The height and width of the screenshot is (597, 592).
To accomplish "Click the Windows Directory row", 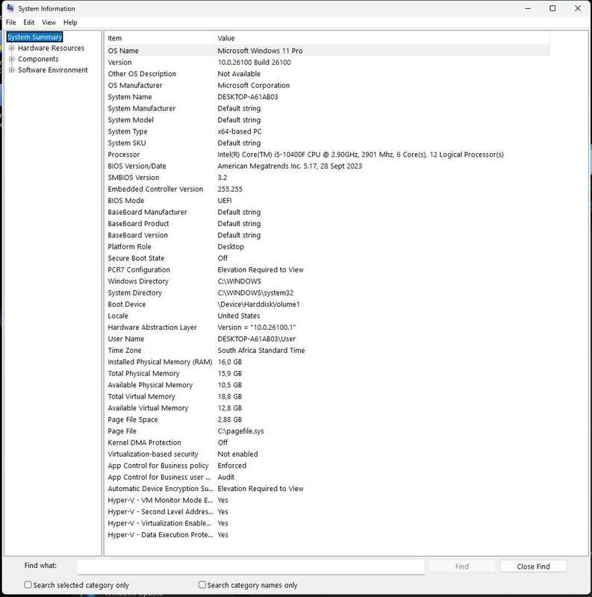I will click(328, 281).
